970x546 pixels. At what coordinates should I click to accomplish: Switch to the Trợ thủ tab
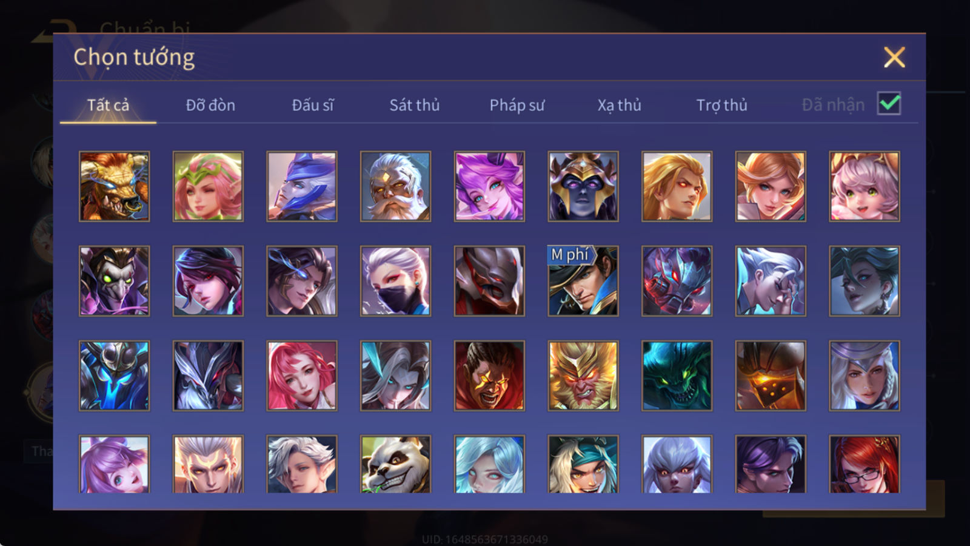pyautogui.click(x=721, y=105)
